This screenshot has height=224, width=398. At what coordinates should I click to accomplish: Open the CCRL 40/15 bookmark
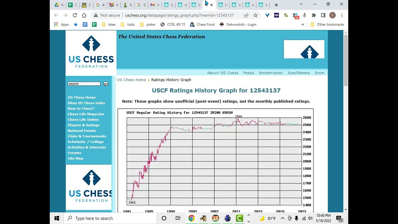point(173,25)
